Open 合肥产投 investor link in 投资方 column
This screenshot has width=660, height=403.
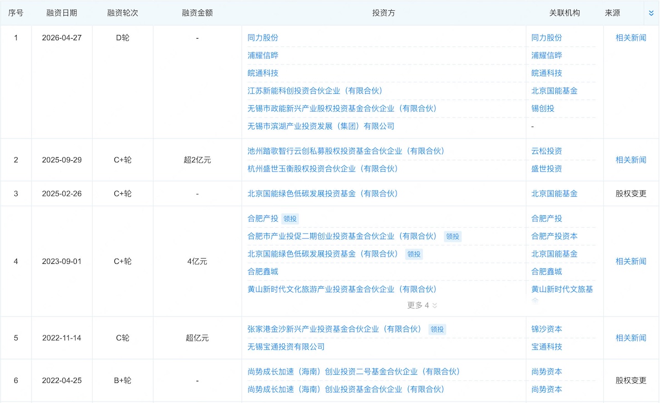[x=263, y=219]
